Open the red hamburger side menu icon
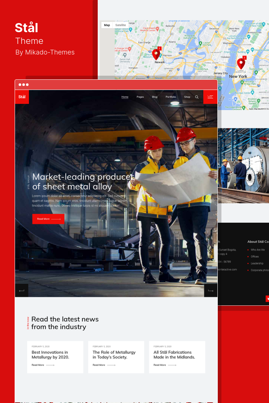This screenshot has width=269, height=403. 210,97
